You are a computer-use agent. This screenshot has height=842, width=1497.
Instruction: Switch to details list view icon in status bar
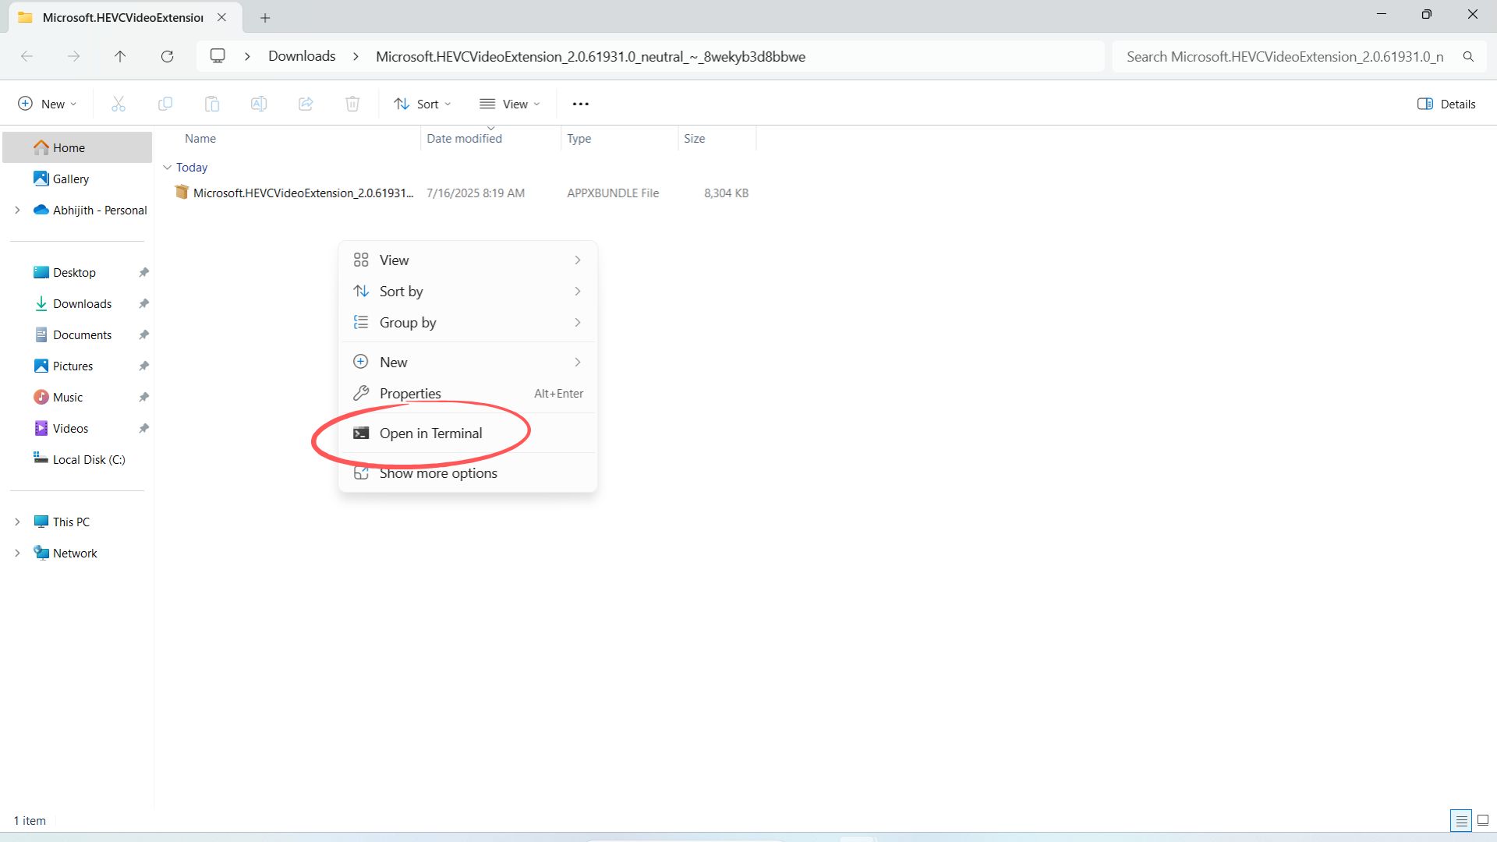pyautogui.click(x=1461, y=820)
